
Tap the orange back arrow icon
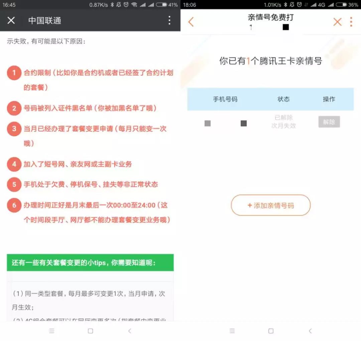point(191,22)
